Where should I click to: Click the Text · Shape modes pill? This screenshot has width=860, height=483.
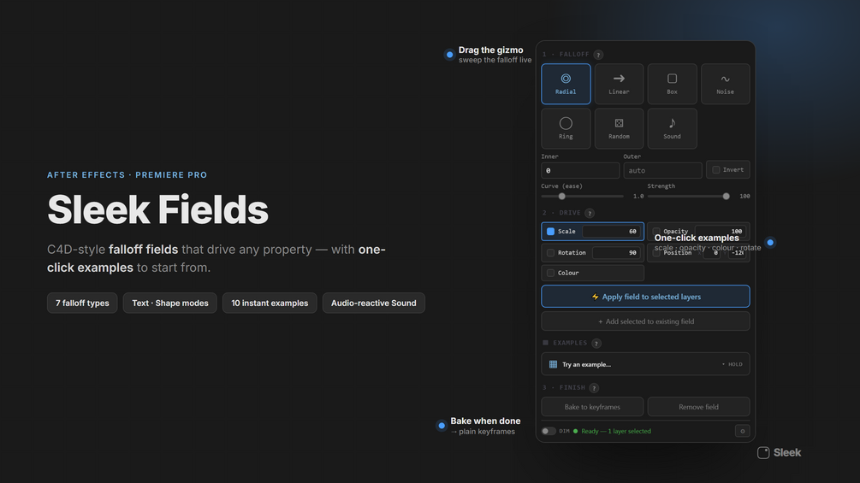click(x=170, y=303)
